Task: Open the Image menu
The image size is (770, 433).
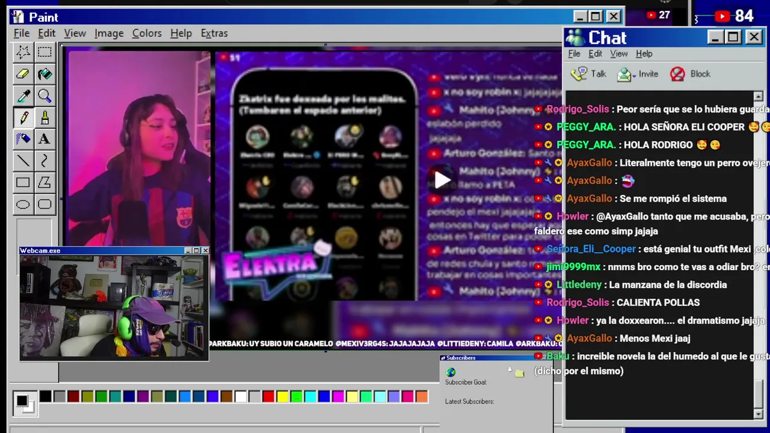Action: [x=109, y=33]
